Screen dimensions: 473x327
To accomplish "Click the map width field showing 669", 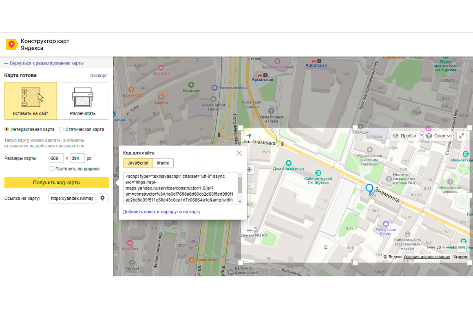I will pos(56,158).
